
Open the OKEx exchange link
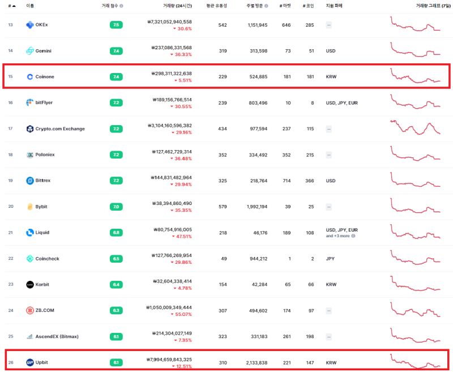[41, 25]
